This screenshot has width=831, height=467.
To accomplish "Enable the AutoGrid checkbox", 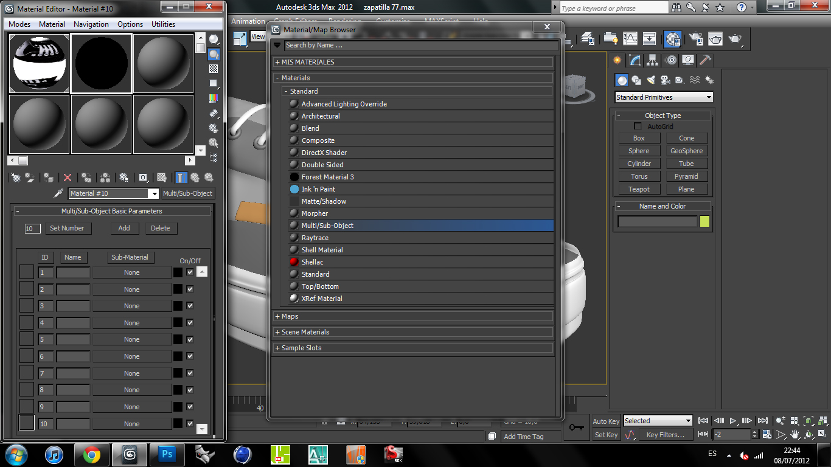I will pyautogui.click(x=638, y=126).
